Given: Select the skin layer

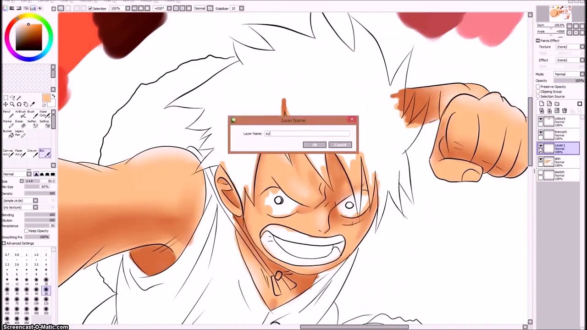Looking at the screenshot, I should coord(559,161).
